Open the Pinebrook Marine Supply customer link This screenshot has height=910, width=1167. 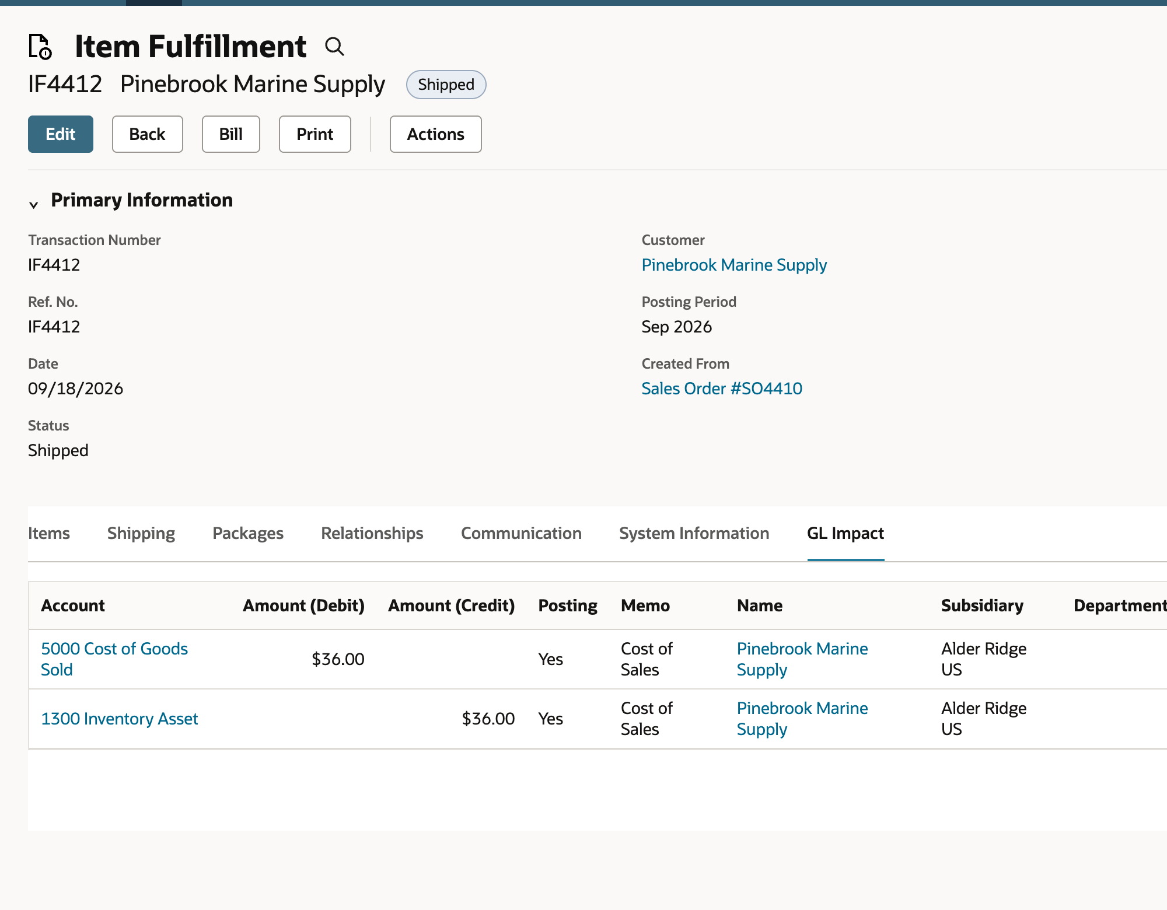pos(734,265)
